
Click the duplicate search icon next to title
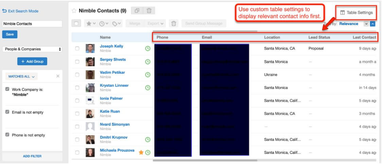point(137,11)
